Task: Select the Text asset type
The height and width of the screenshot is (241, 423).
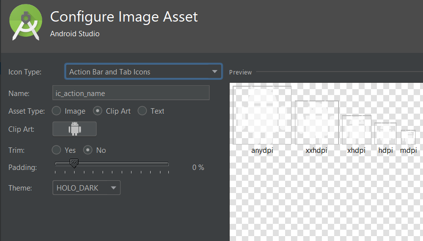Action: click(x=143, y=111)
